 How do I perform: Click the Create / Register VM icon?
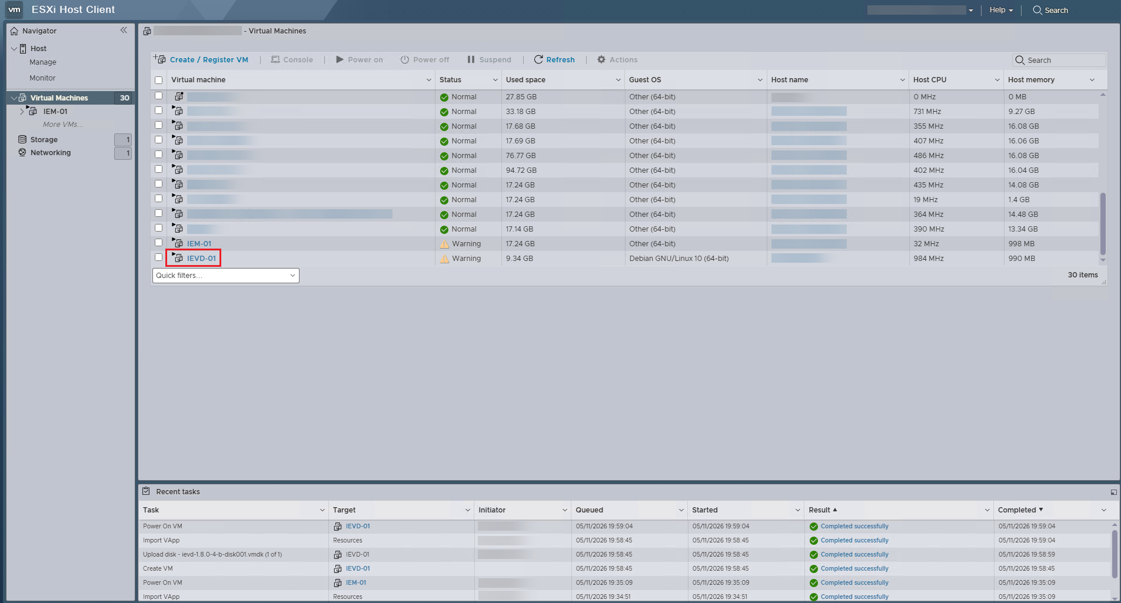(x=159, y=59)
